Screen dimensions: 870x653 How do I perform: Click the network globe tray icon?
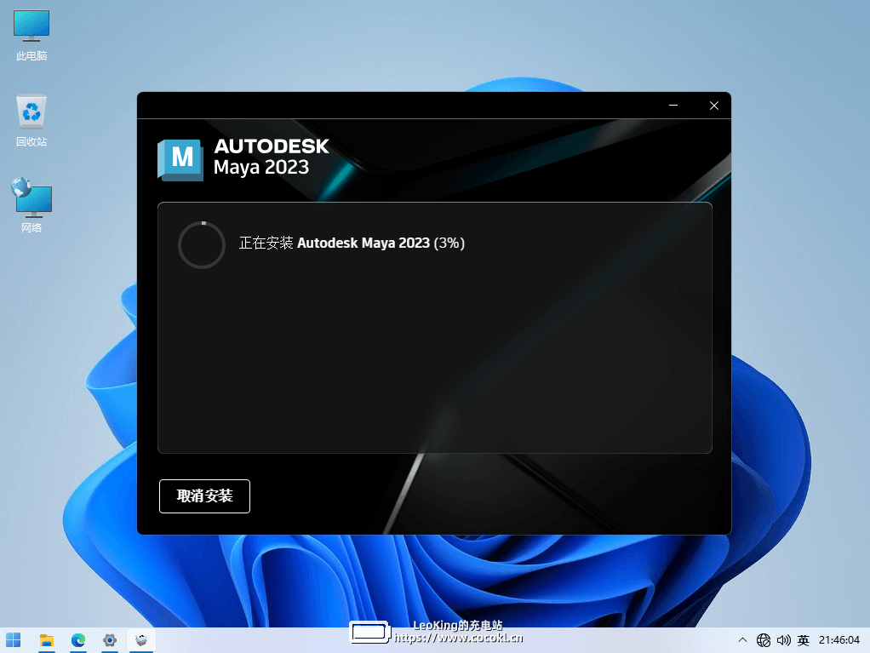(764, 640)
